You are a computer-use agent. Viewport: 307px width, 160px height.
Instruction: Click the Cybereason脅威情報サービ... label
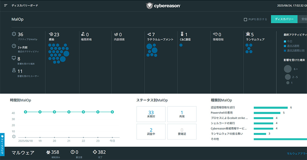[x=228, y=128]
